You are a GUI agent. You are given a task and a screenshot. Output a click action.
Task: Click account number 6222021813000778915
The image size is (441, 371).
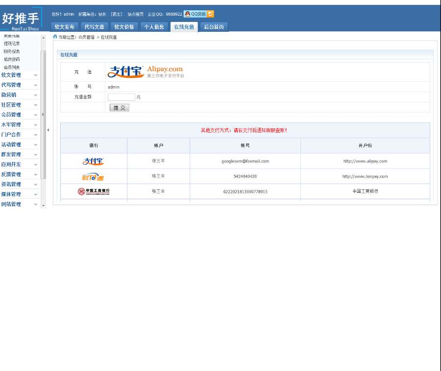click(245, 191)
